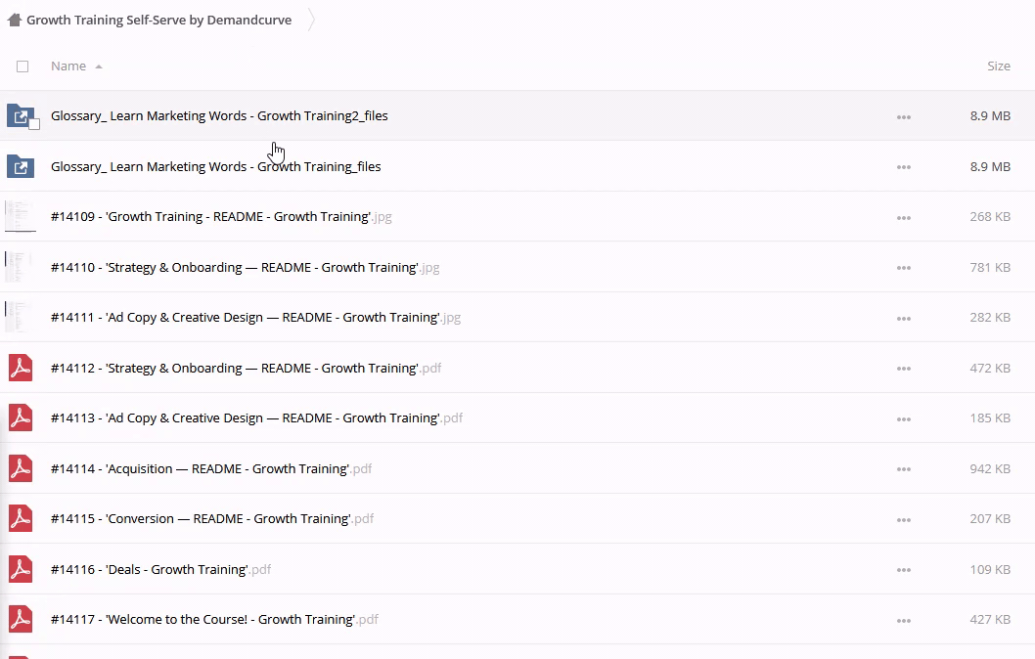Show the three-dot actions menu for #14116 Deals
Viewport: 1035px width, 659px height.
pyautogui.click(x=903, y=570)
